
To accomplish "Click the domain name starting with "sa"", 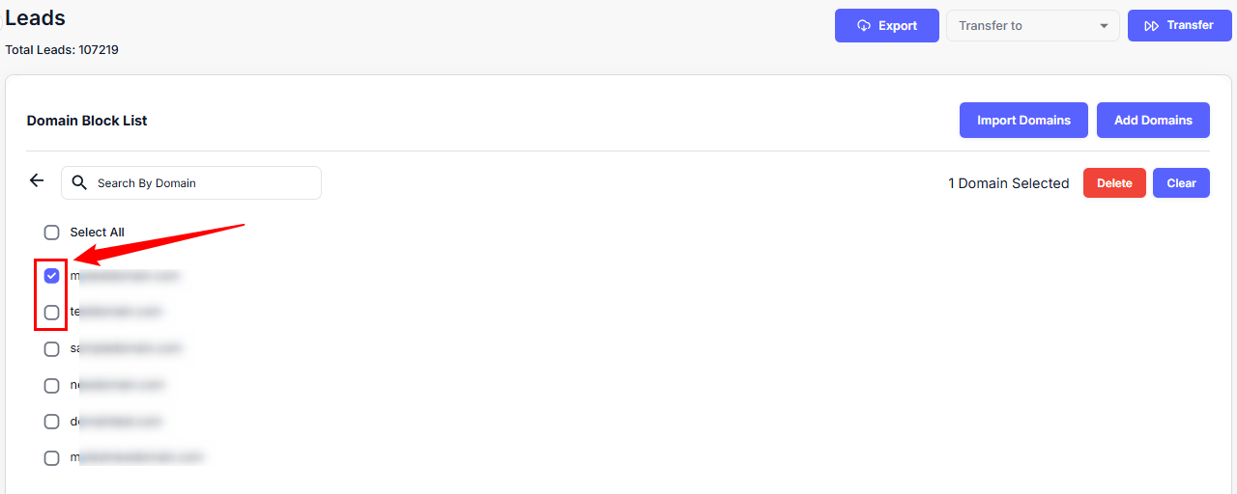I will pyautogui.click(x=127, y=348).
